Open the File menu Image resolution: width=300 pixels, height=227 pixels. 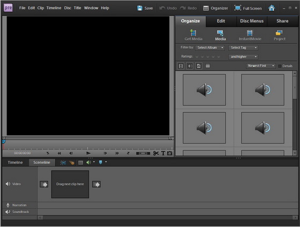click(22, 8)
